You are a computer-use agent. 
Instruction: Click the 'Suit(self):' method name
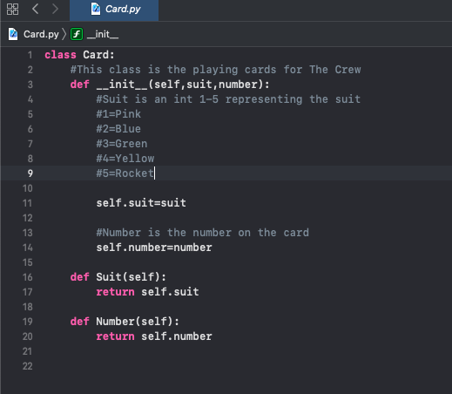(132, 277)
